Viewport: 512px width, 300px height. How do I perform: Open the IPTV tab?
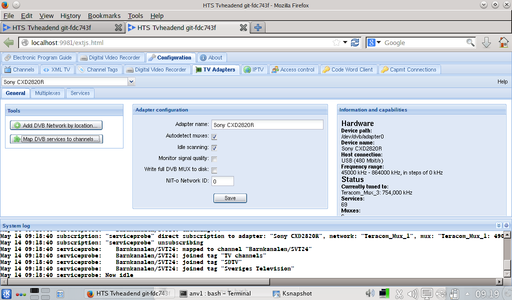254,69
